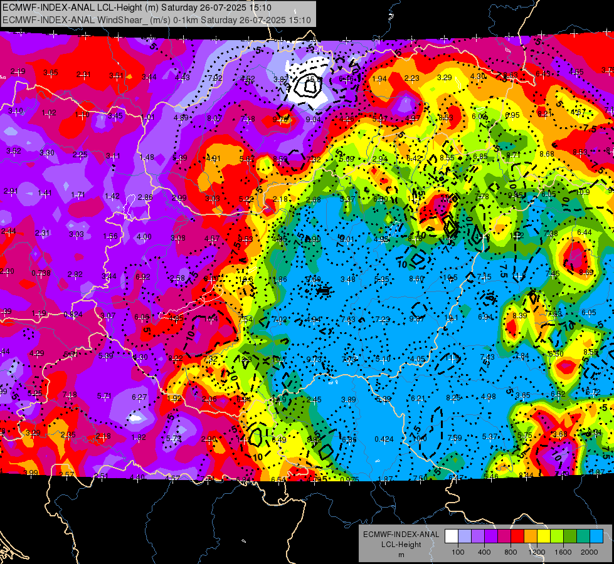
Task: Click the wind shear value 6.06
Action: [x=142, y=316]
